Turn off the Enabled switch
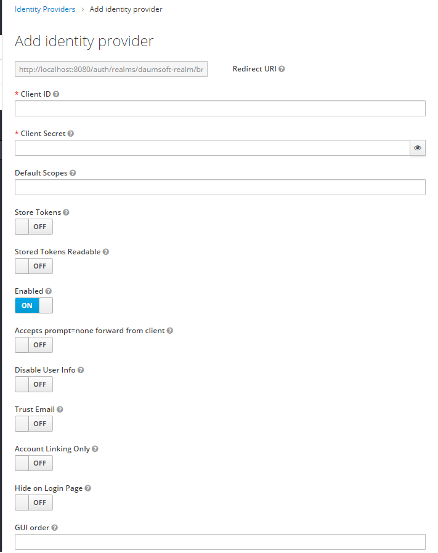The image size is (438, 553). 33,305
